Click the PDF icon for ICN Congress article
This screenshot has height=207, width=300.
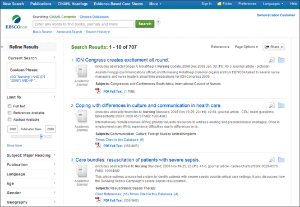pos(98,91)
